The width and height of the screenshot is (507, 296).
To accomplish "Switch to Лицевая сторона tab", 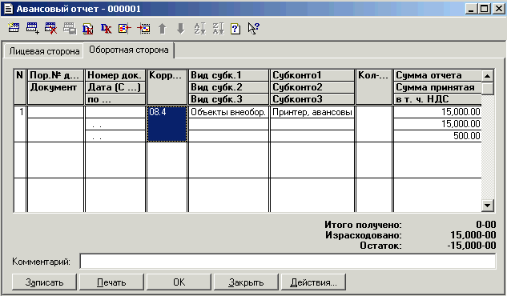I will point(44,51).
